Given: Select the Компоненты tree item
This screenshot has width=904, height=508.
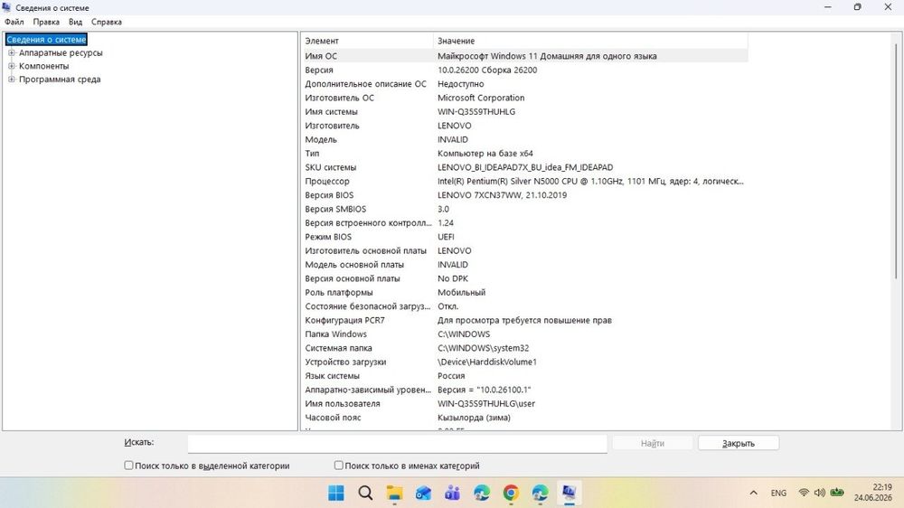Looking at the screenshot, I should [43, 66].
